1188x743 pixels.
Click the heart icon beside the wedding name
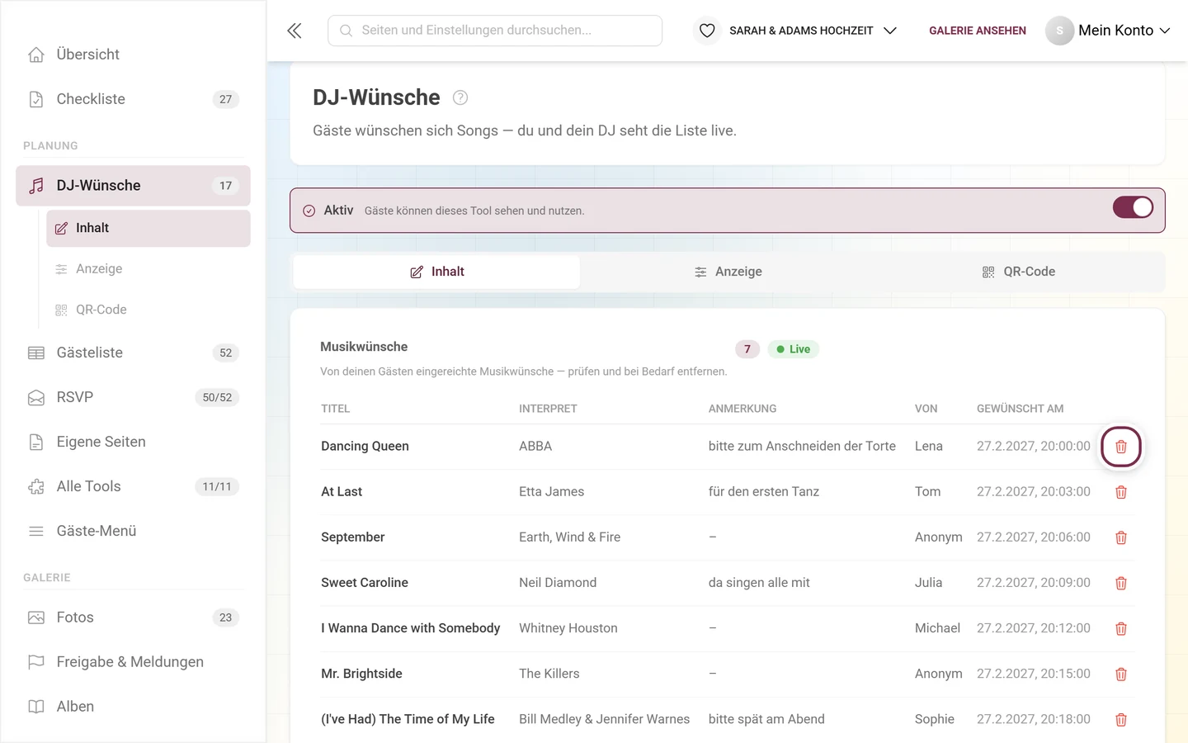707,31
